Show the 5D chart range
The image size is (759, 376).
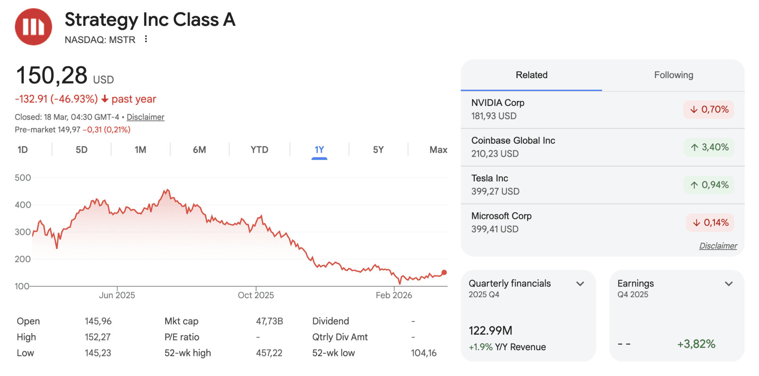81,150
